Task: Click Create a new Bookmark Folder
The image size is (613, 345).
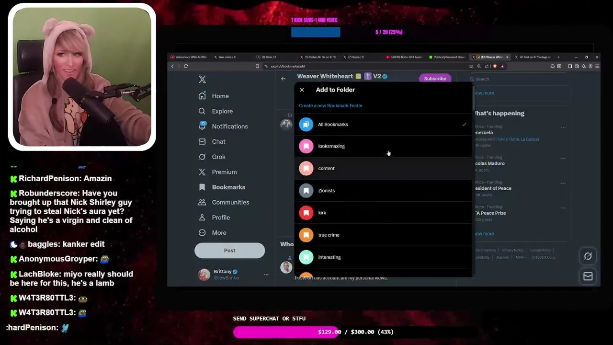Action: click(330, 105)
